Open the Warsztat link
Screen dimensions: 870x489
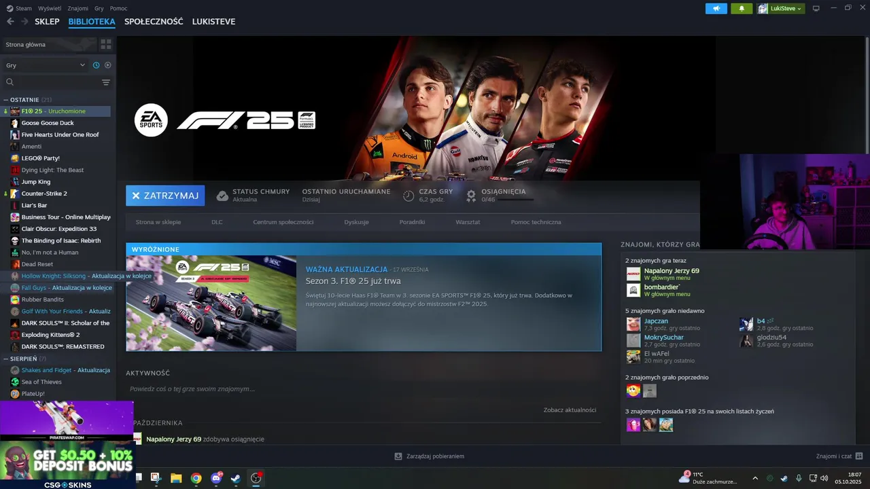pyautogui.click(x=468, y=222)
